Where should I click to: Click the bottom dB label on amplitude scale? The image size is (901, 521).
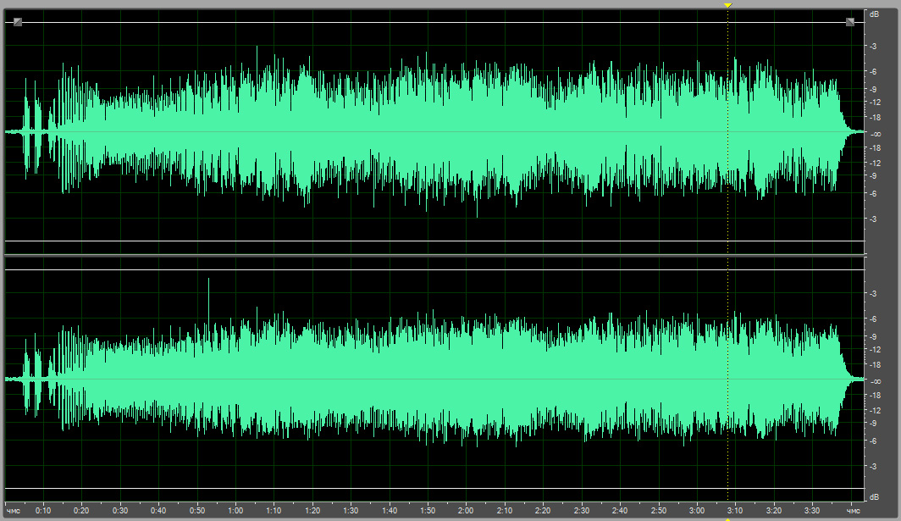874,496
